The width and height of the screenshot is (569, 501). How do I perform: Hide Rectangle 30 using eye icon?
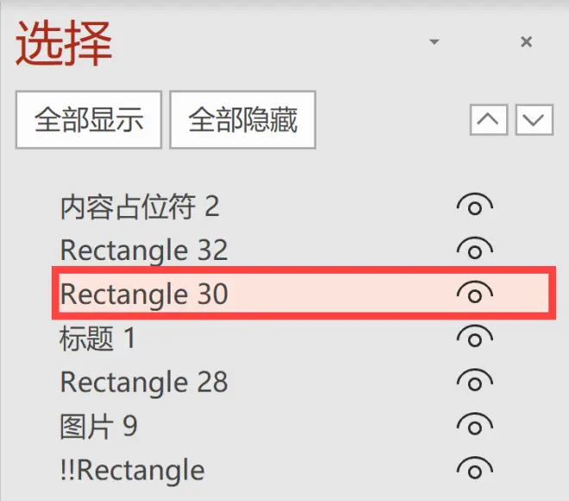475,293
